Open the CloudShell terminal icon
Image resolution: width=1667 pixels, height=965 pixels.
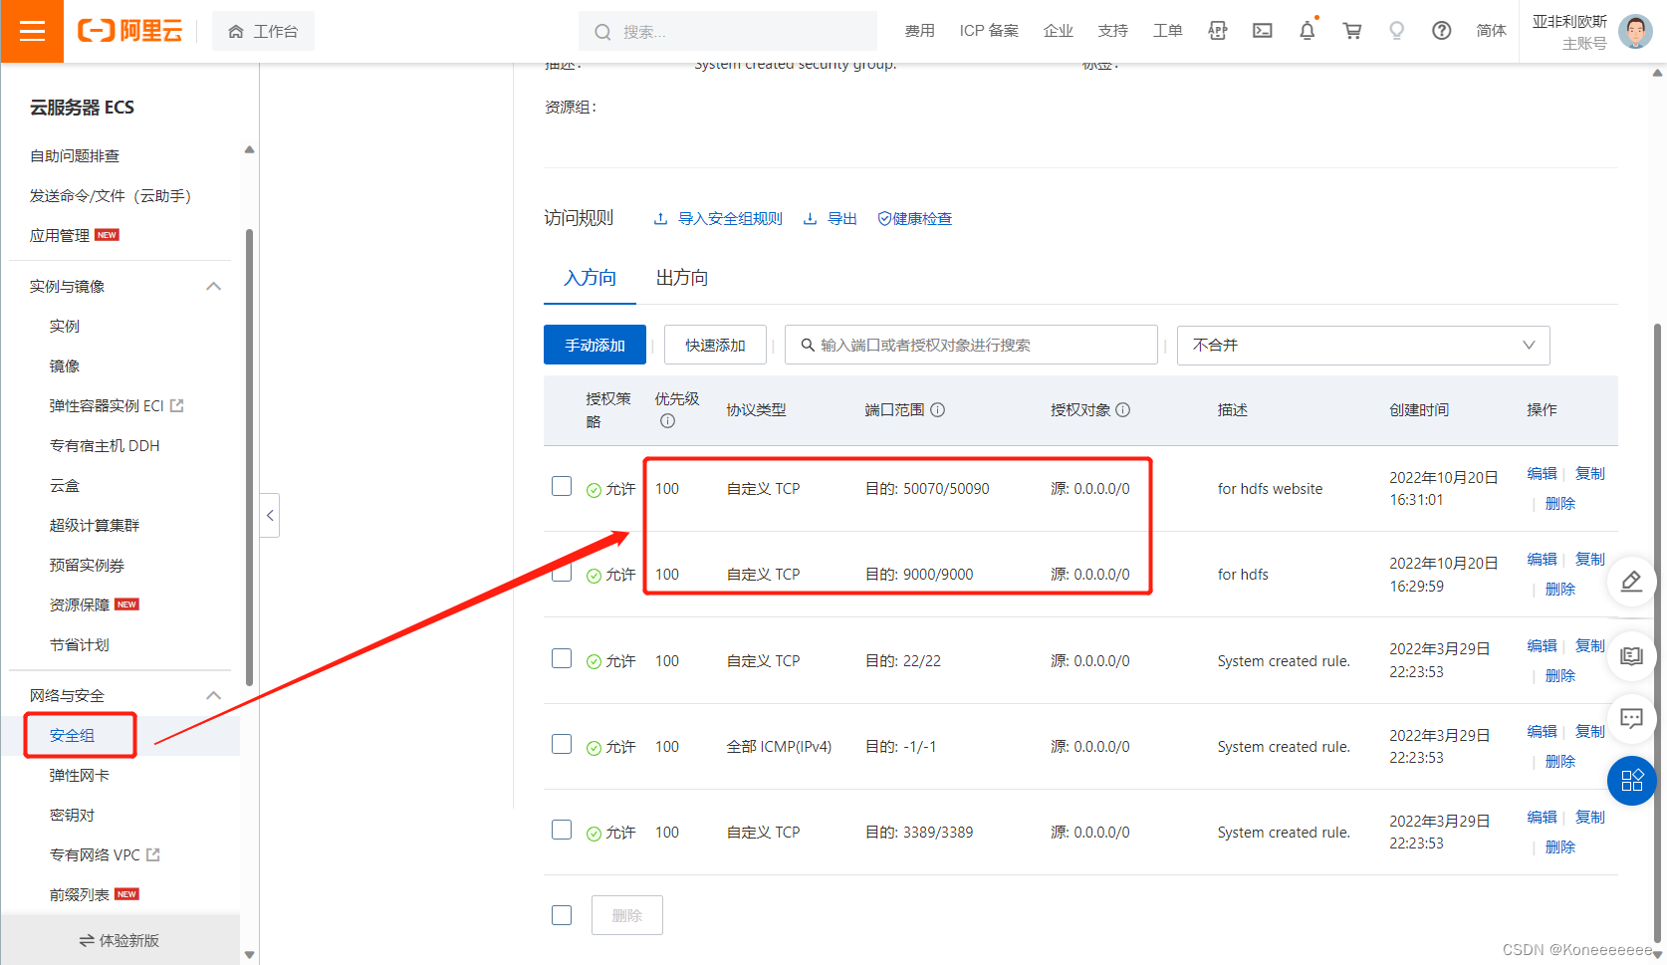click(x=1262, y=30)
